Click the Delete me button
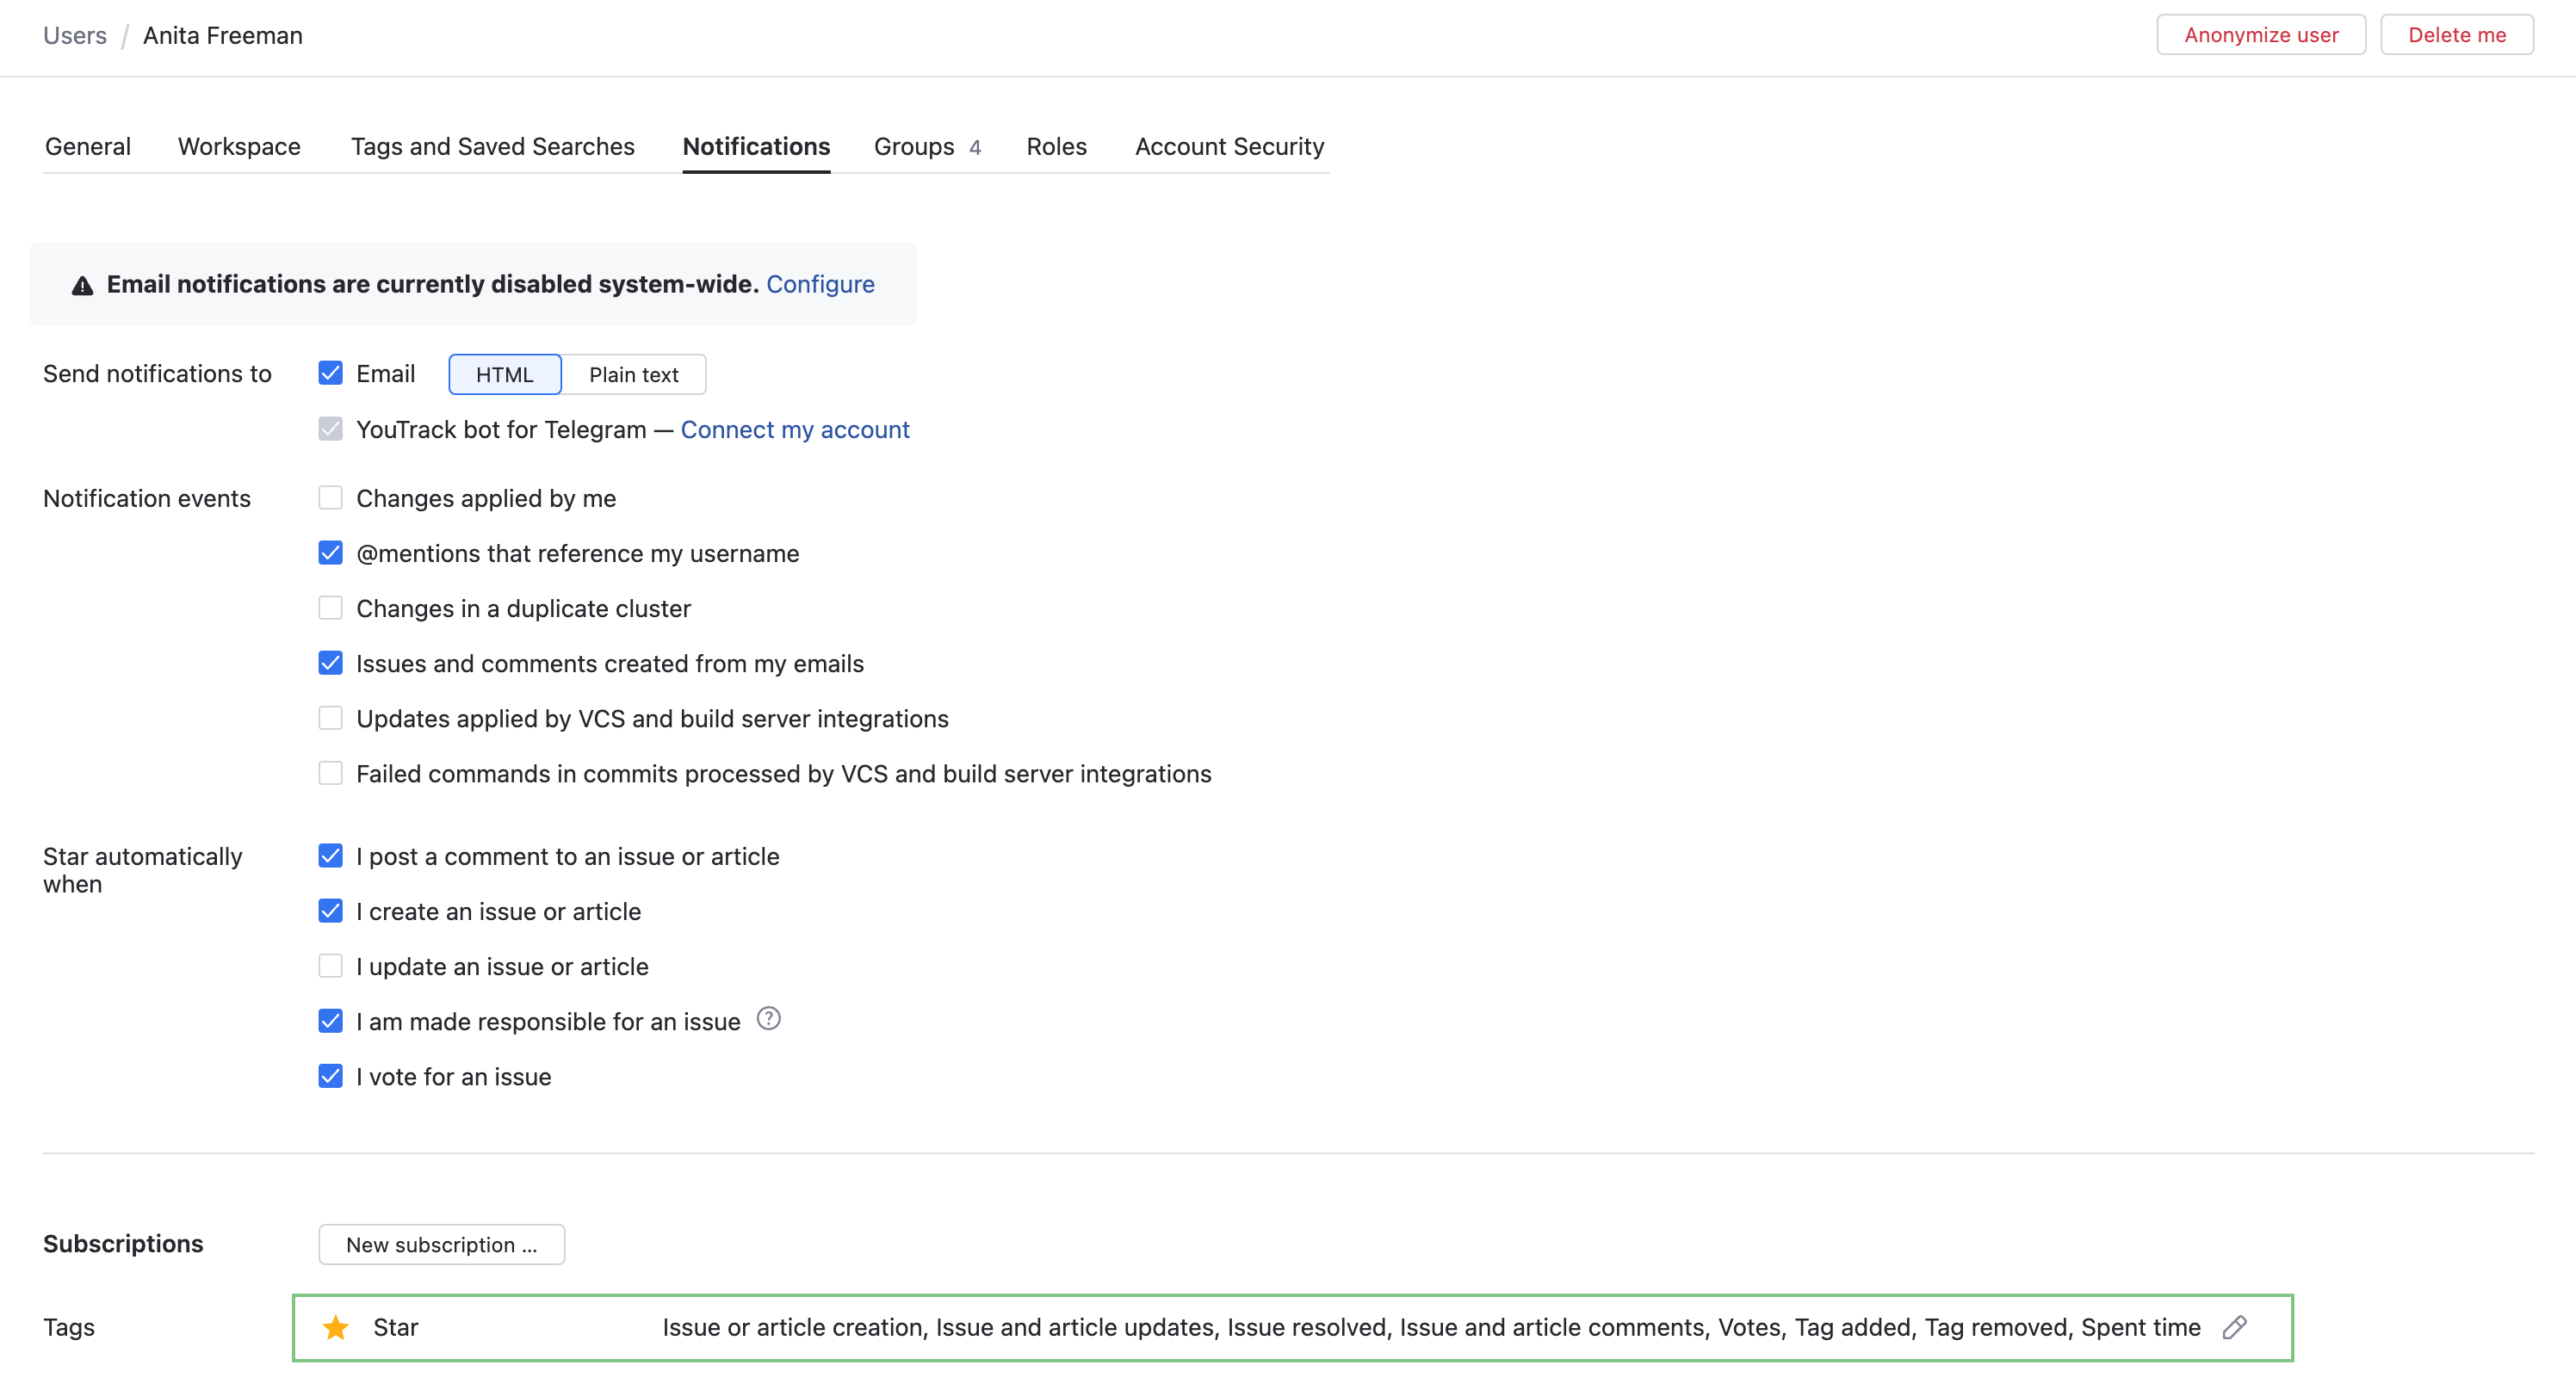This screenshot has width=2576, height=1396. (2456, 35)
